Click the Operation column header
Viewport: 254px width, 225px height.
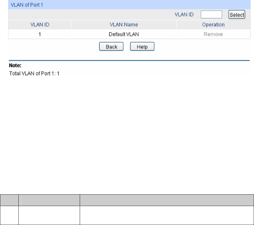tap(213, 25)
